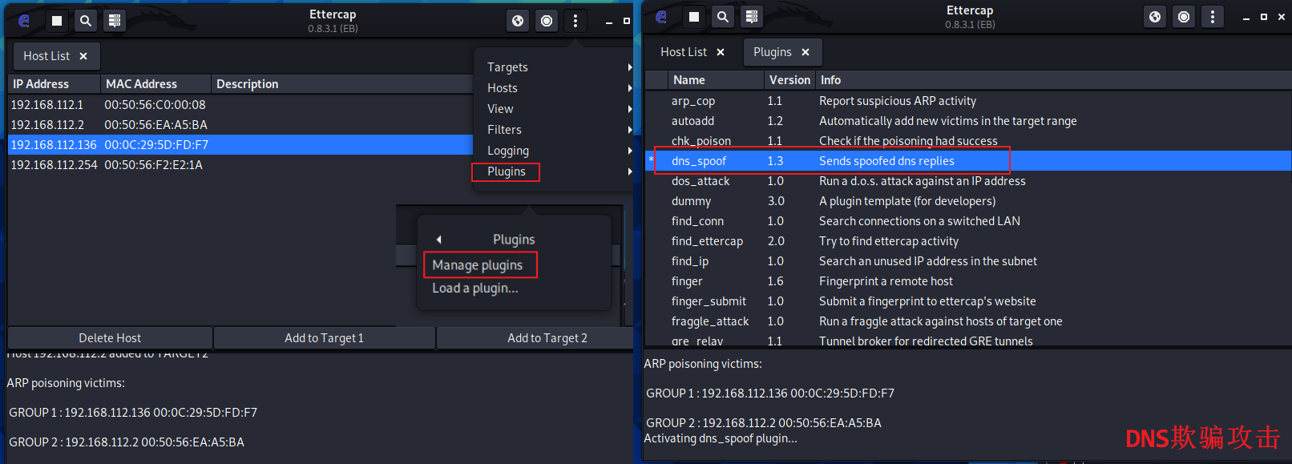Click Add to Target 1 button

[x=325, y=338]
